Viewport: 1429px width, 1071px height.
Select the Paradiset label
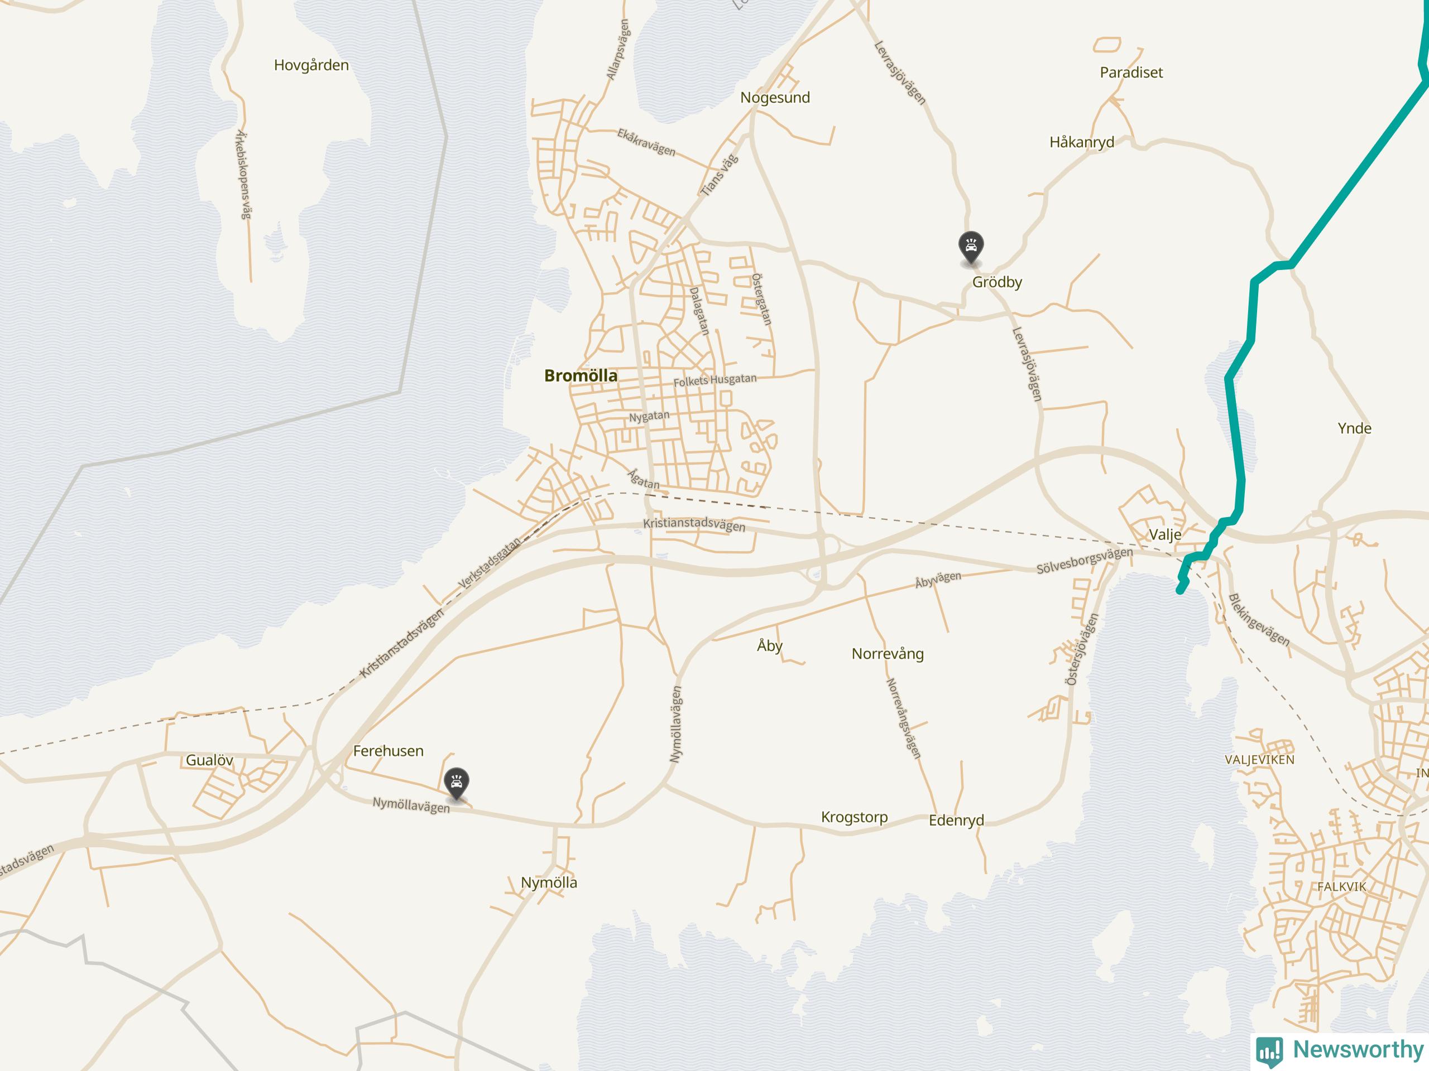(1131, 73)
